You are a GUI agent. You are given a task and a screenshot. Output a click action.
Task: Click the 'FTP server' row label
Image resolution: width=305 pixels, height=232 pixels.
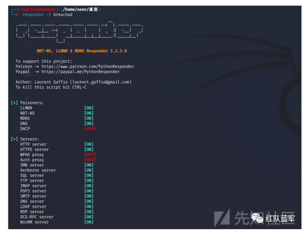pyautogui.click(x=32, y=181)
